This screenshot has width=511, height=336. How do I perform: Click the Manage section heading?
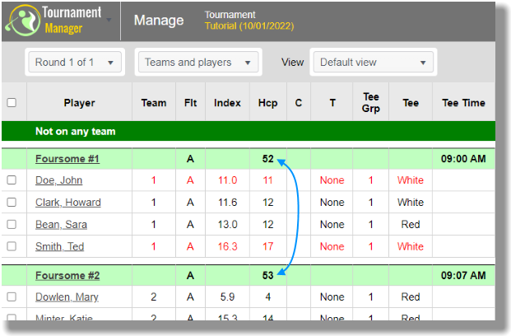(x=159, y=21)
